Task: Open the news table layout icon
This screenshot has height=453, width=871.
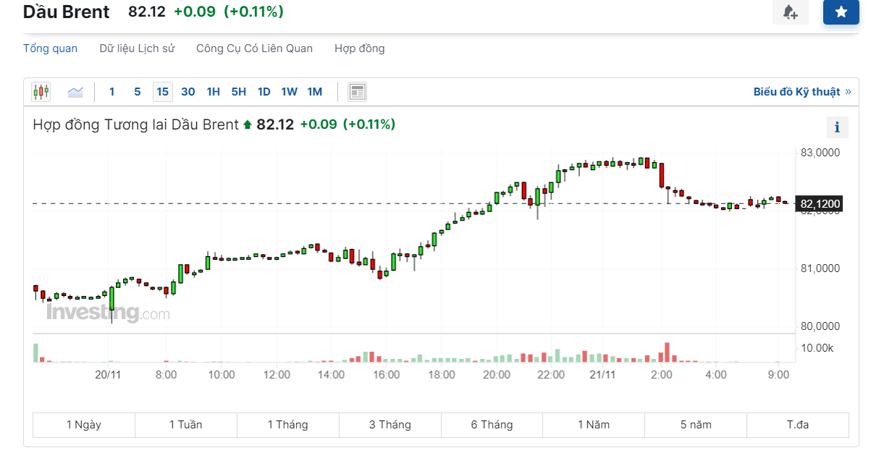Action: pyautogui.click(x=357, y=92)
